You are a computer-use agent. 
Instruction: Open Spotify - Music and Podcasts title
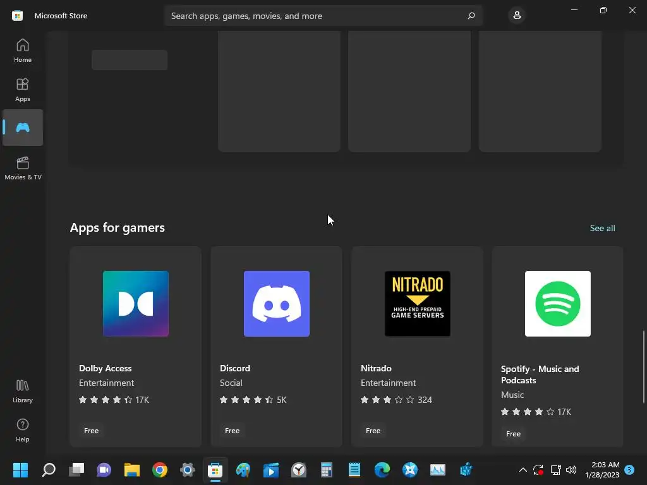pos(540,374)
